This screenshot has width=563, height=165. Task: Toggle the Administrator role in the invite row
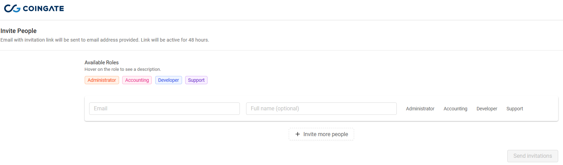(x=420, y=109)
